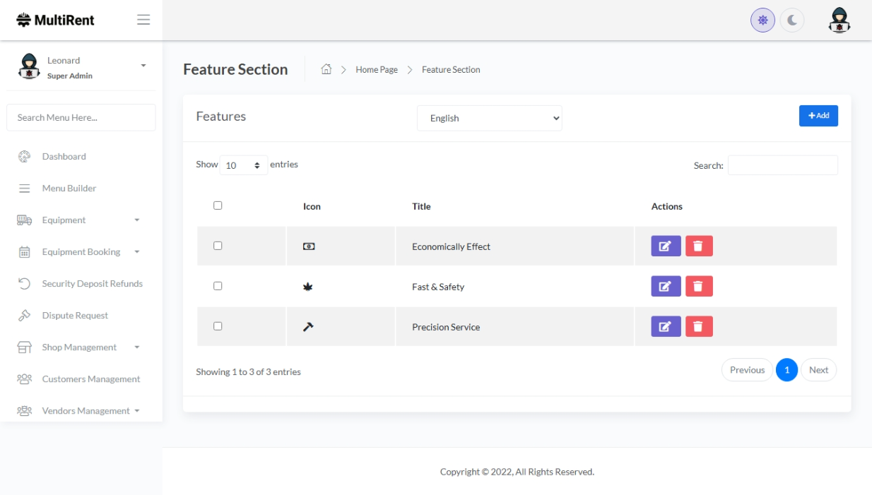Viewport: 872px width, 495px height.
Task: Open the top-right user avatar menu
Action: tap(839, 20)
